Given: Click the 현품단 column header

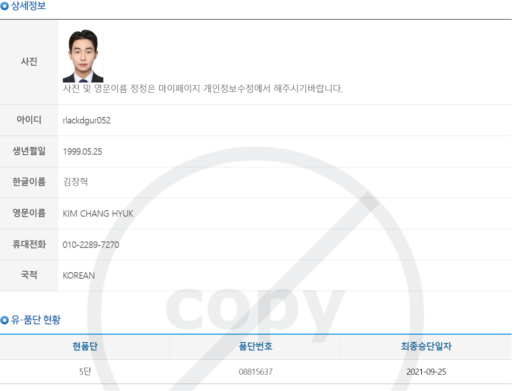Looking at the screenshot, I should 85,347.
